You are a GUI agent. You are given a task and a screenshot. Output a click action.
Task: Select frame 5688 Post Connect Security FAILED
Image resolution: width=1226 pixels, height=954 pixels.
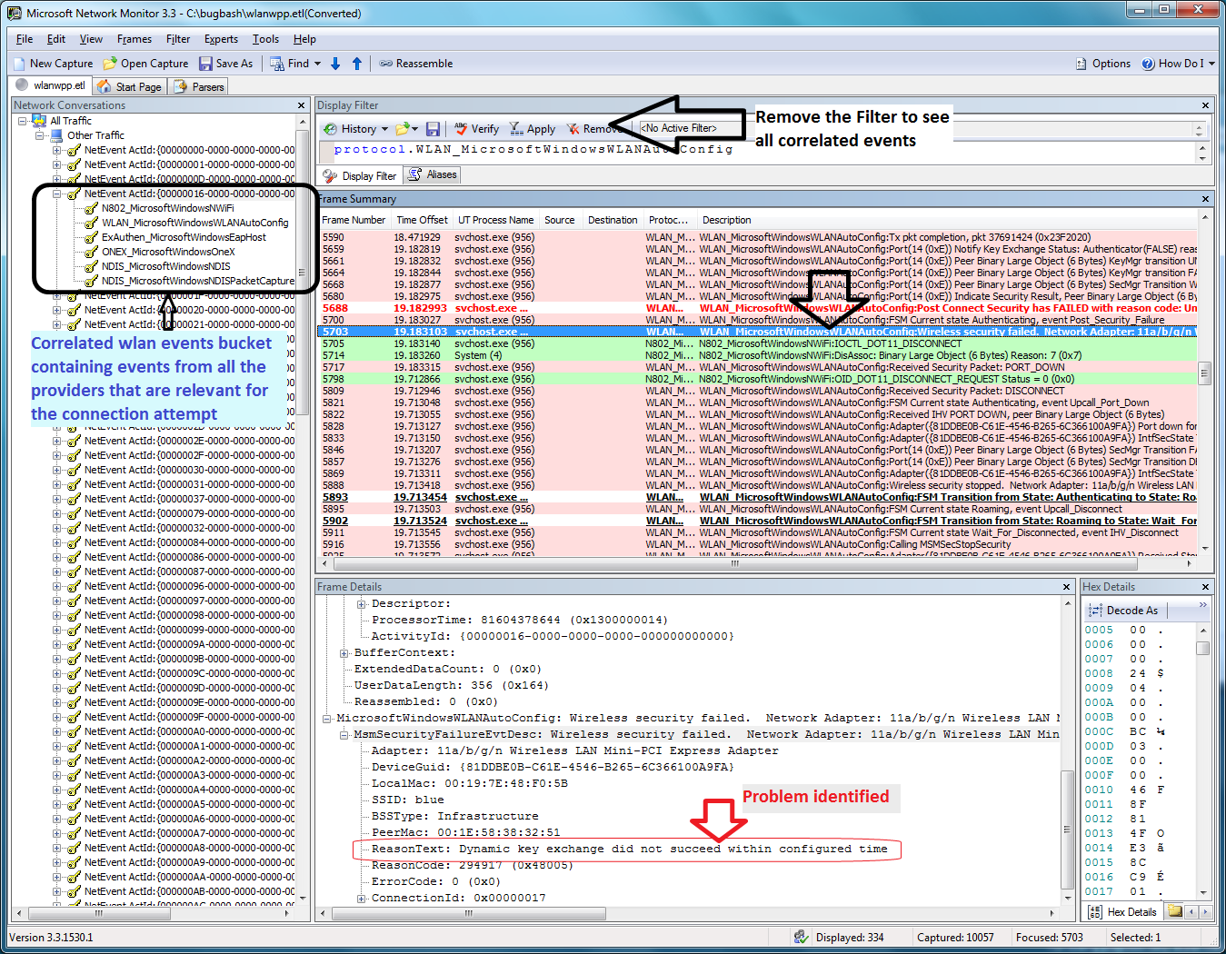(x=759, y=308)
